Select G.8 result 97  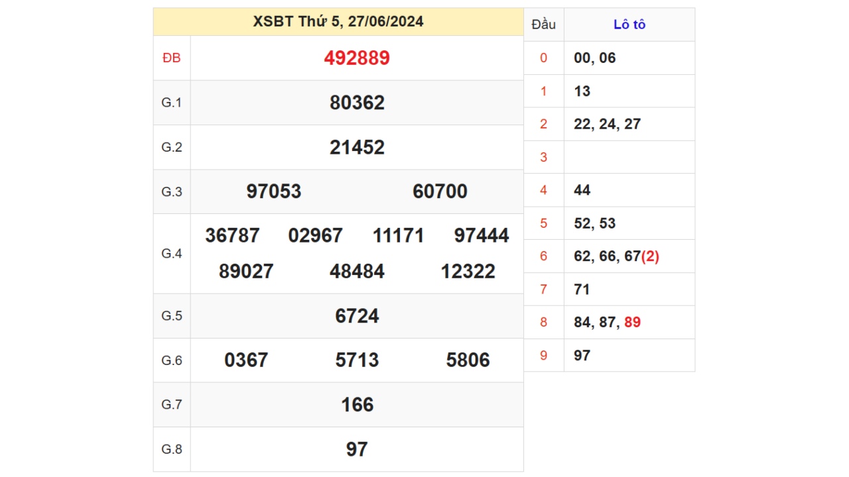click(x=357, y=449)
